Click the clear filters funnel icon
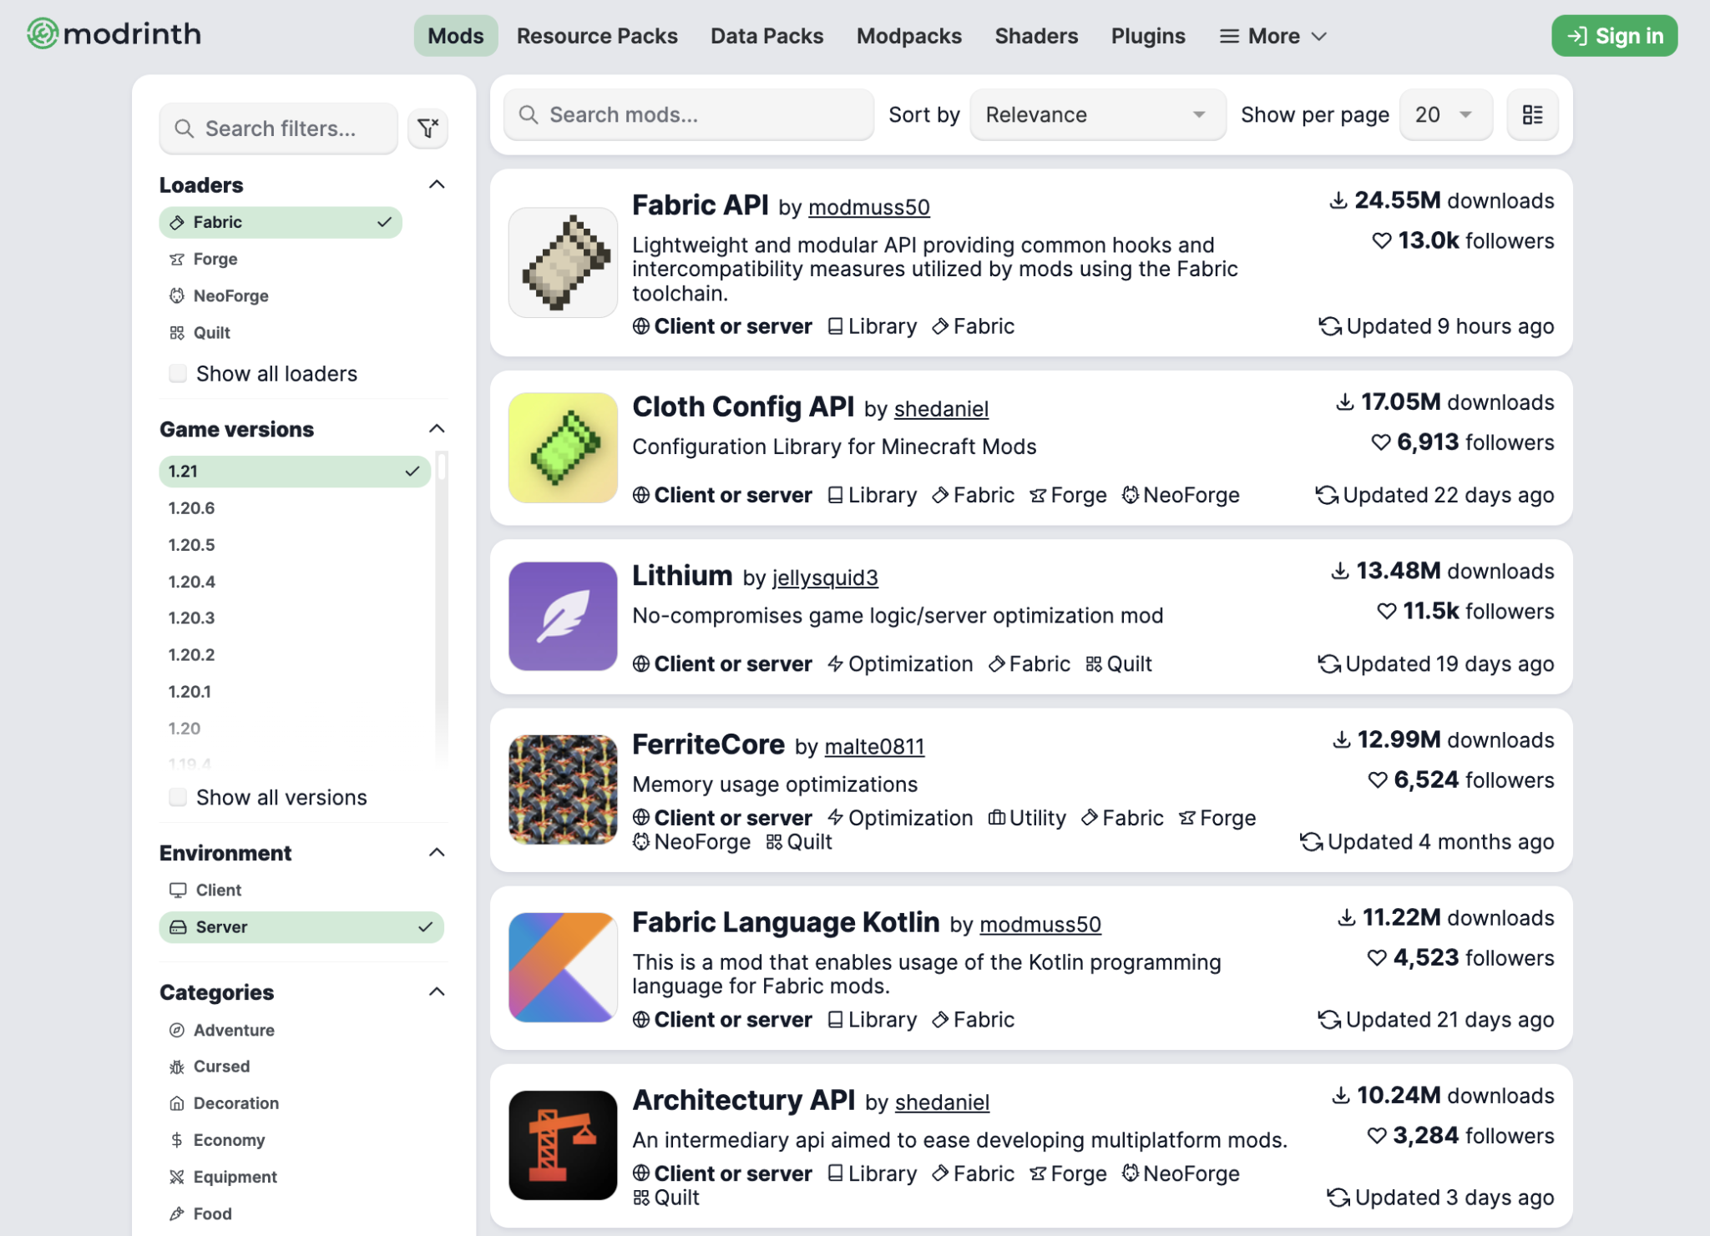Image resolution: width=1710 pixels, height=1236 pixels. [x=427, y=129]
